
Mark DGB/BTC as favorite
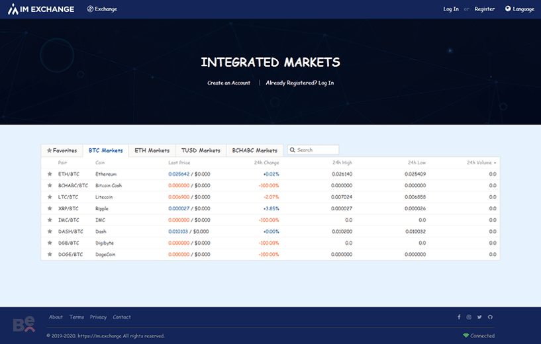tap(50, 243)
